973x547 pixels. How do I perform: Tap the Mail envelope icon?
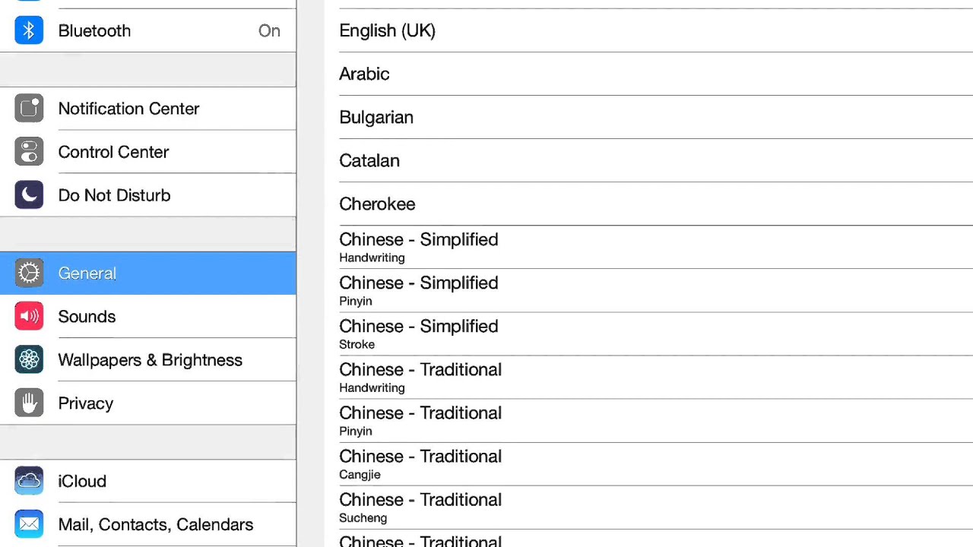point(29,524)
